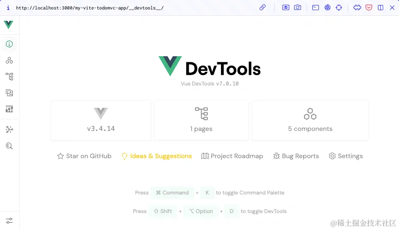Open the 1 pages card
The height and width of the screenshot is (230, 399).
(x=201, y=120)
